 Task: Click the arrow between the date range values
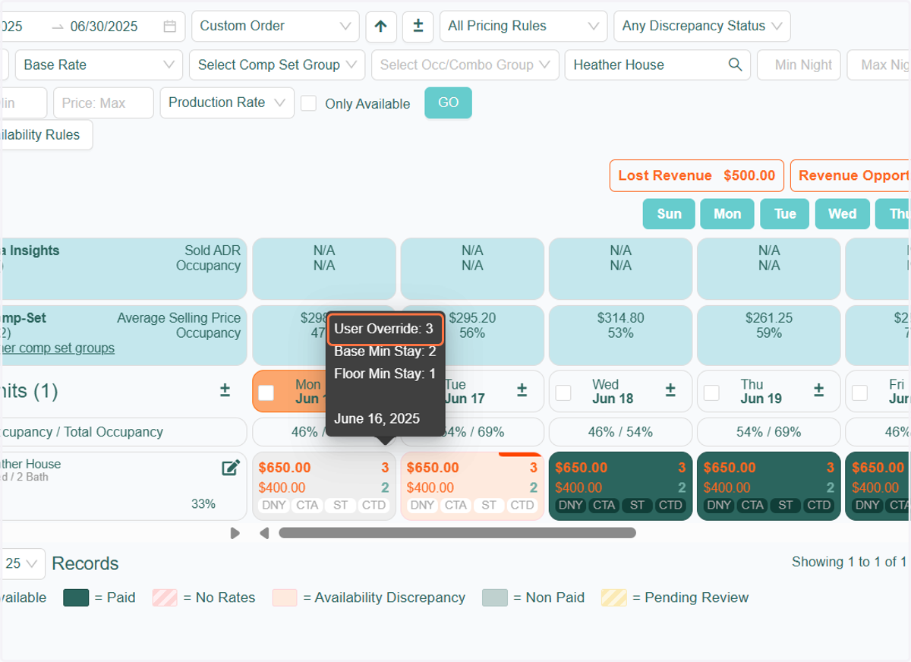click(58, 27)
